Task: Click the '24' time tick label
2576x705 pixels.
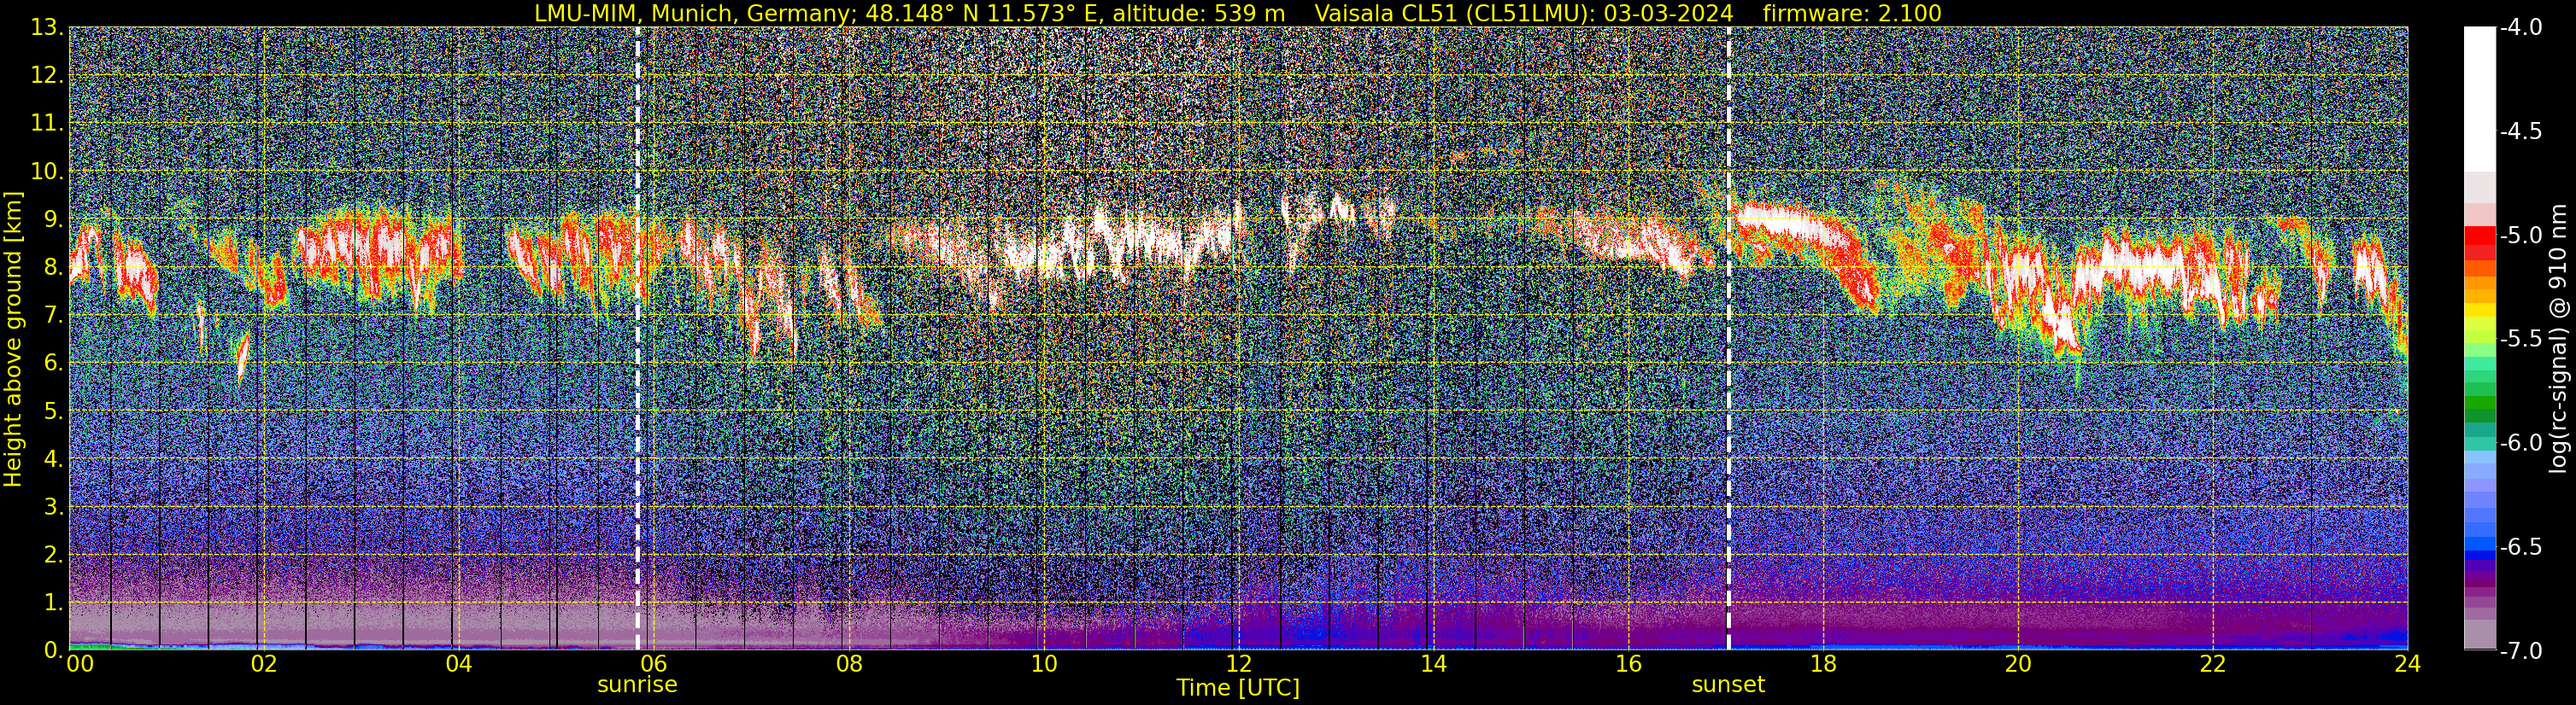Action: click(x=2407, y=664)
